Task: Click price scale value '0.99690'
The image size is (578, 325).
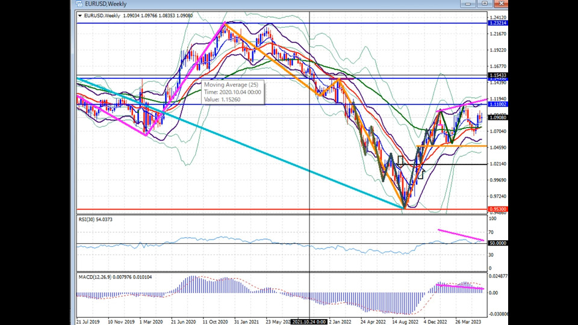Action: coord(498,180)
